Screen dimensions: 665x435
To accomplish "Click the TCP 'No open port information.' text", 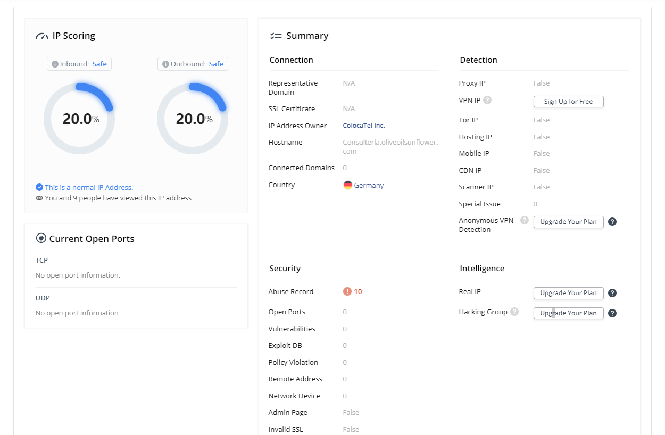I will click(x=78, y=275).
